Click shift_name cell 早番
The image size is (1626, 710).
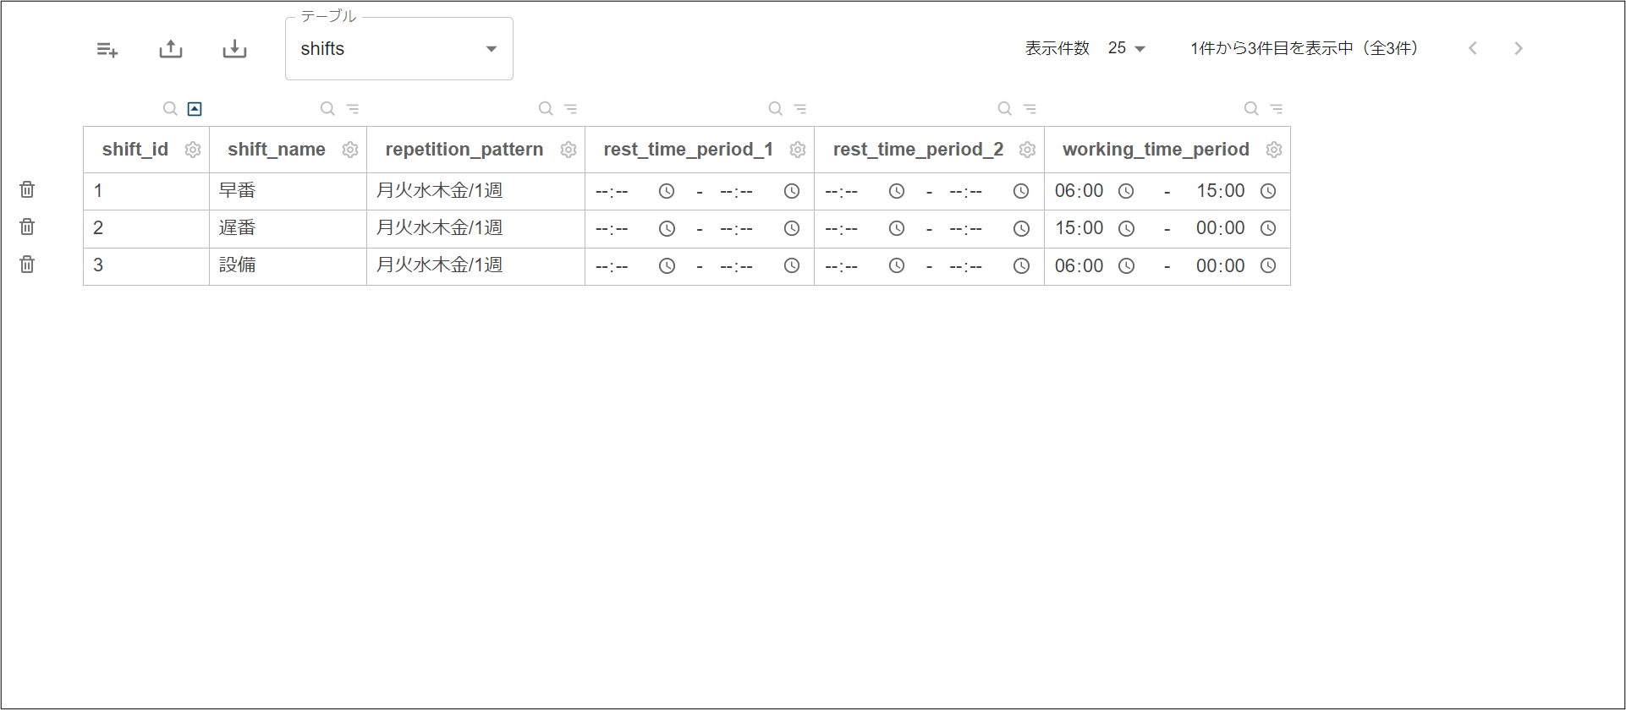288,191
